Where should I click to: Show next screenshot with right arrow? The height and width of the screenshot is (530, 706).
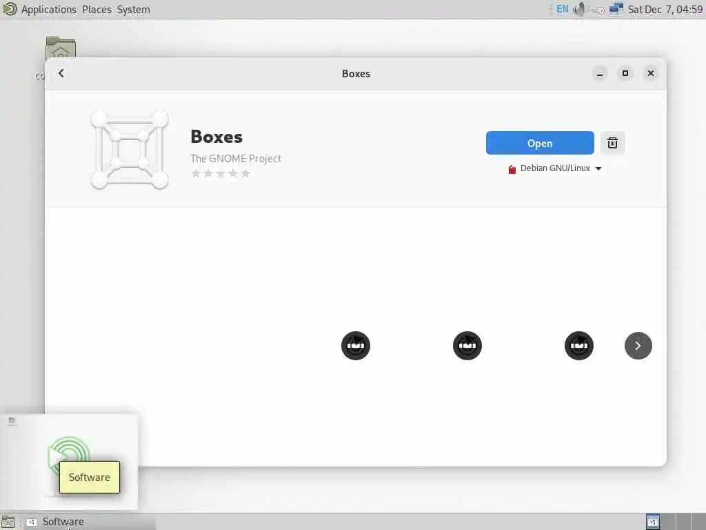click(x=638, y=346)
